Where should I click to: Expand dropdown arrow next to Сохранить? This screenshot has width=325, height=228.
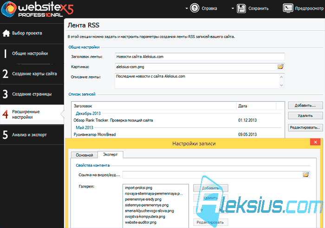tap(233, 8)
